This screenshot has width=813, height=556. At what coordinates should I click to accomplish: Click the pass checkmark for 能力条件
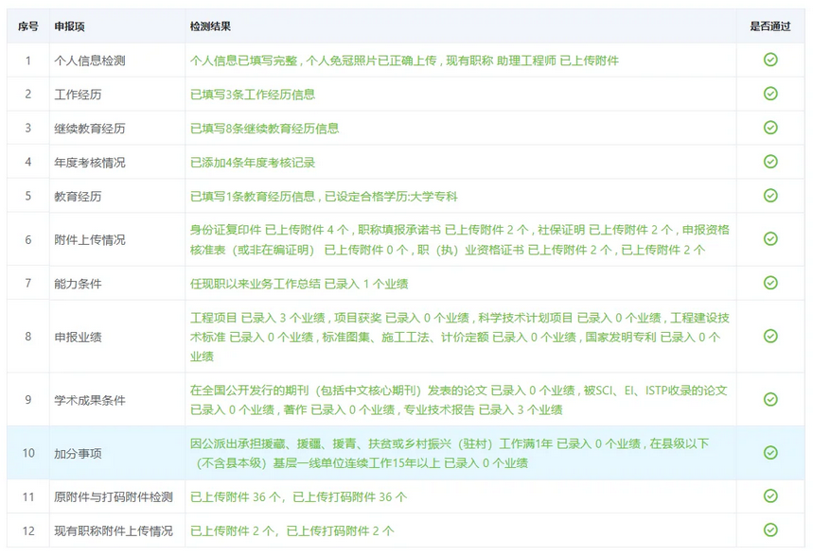click(770, 283)
